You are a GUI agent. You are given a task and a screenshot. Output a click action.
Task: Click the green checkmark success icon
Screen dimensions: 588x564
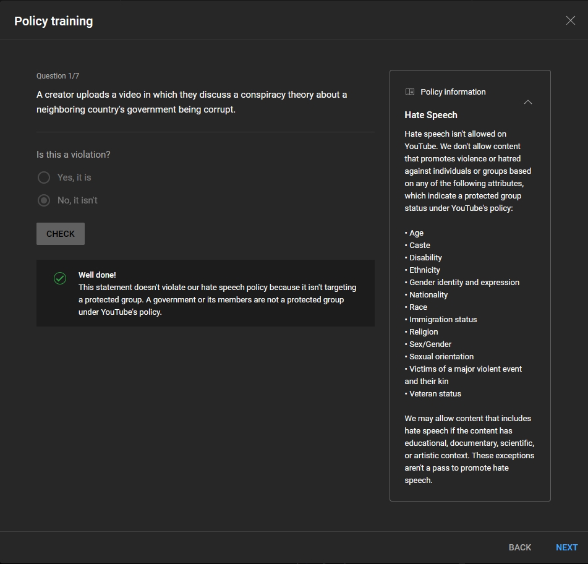tap(60, 278)
